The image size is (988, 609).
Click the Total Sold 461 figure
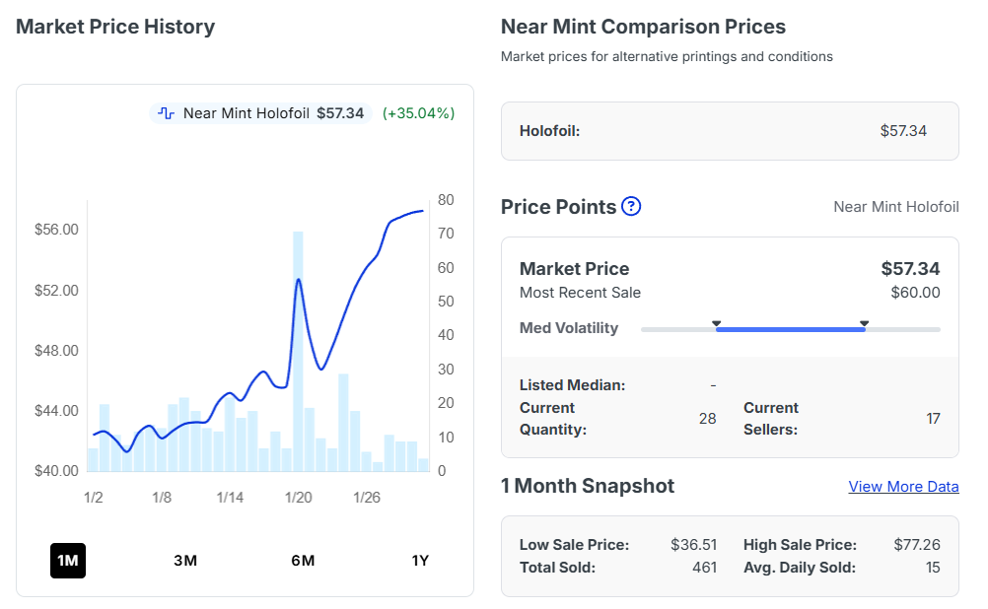tap(704, 568)
